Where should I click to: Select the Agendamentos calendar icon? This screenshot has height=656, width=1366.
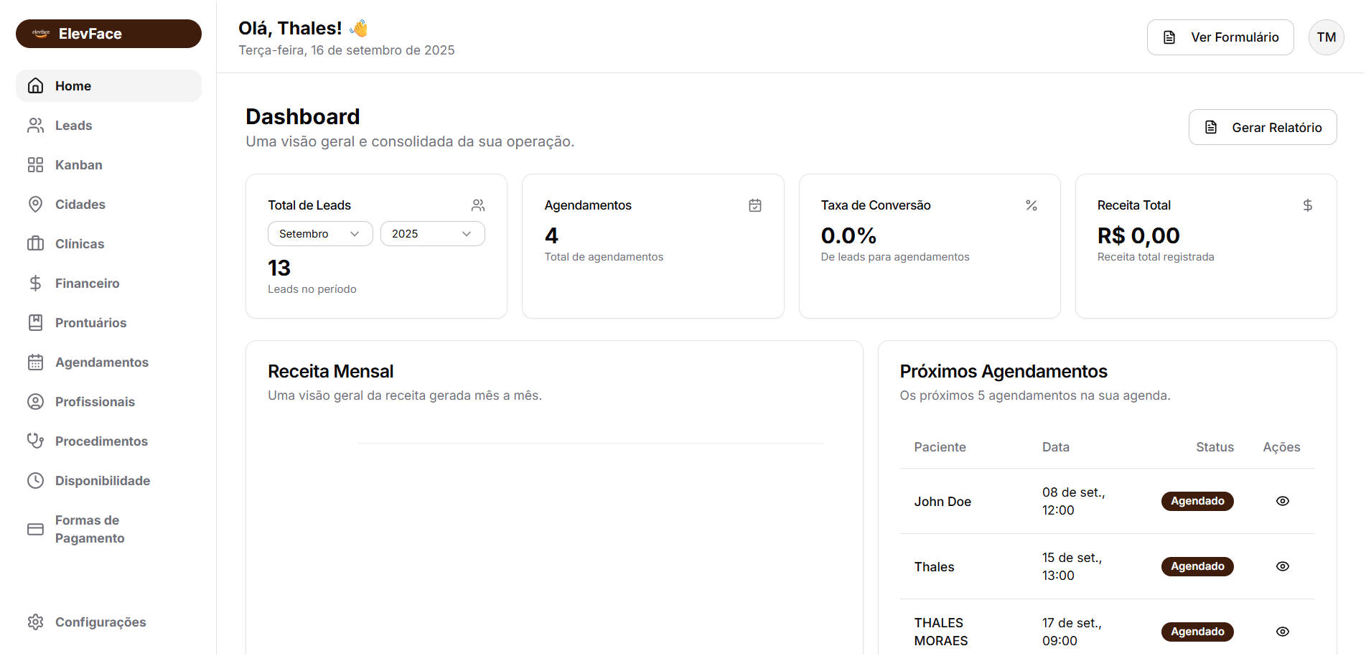click(36, 362)
